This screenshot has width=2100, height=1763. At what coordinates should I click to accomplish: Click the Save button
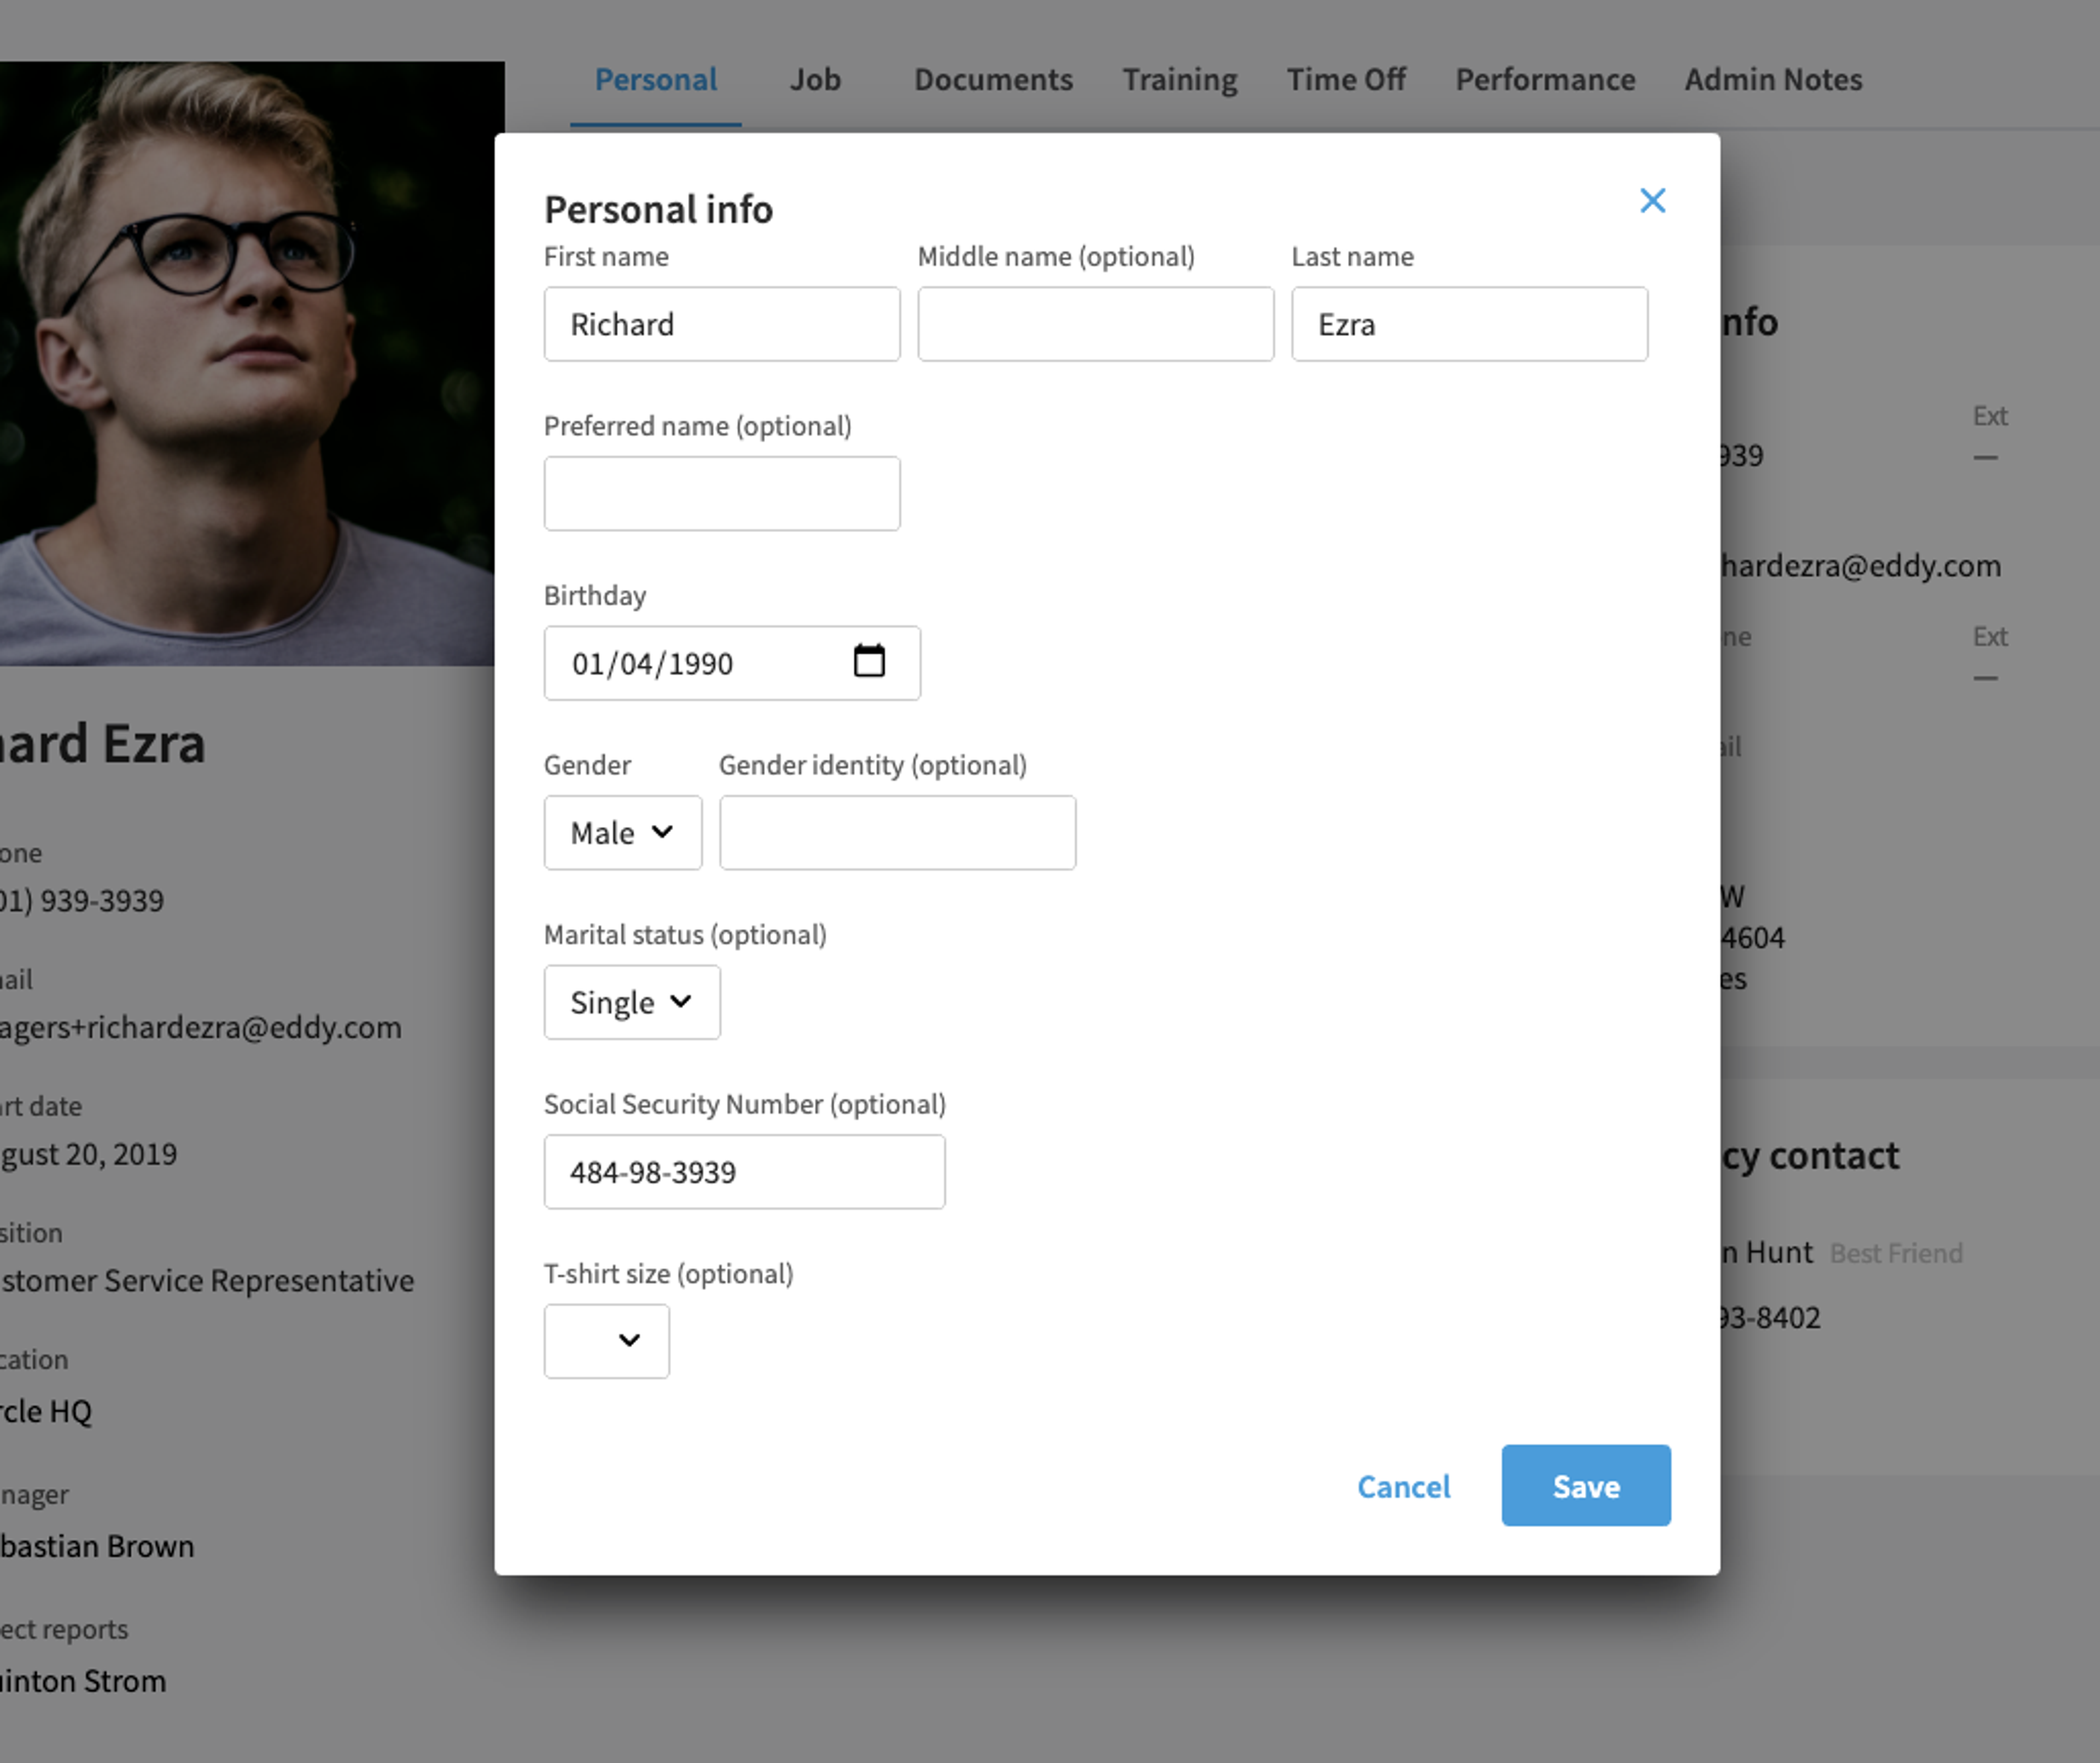1585,1485
